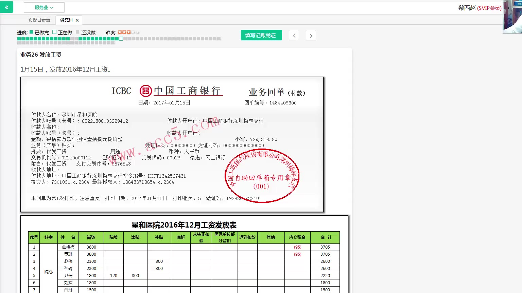Viewport: 522px width, 293px height.
Task: Open the 希西赵 SVIP member profile link
Action: [x=480, y=8]
